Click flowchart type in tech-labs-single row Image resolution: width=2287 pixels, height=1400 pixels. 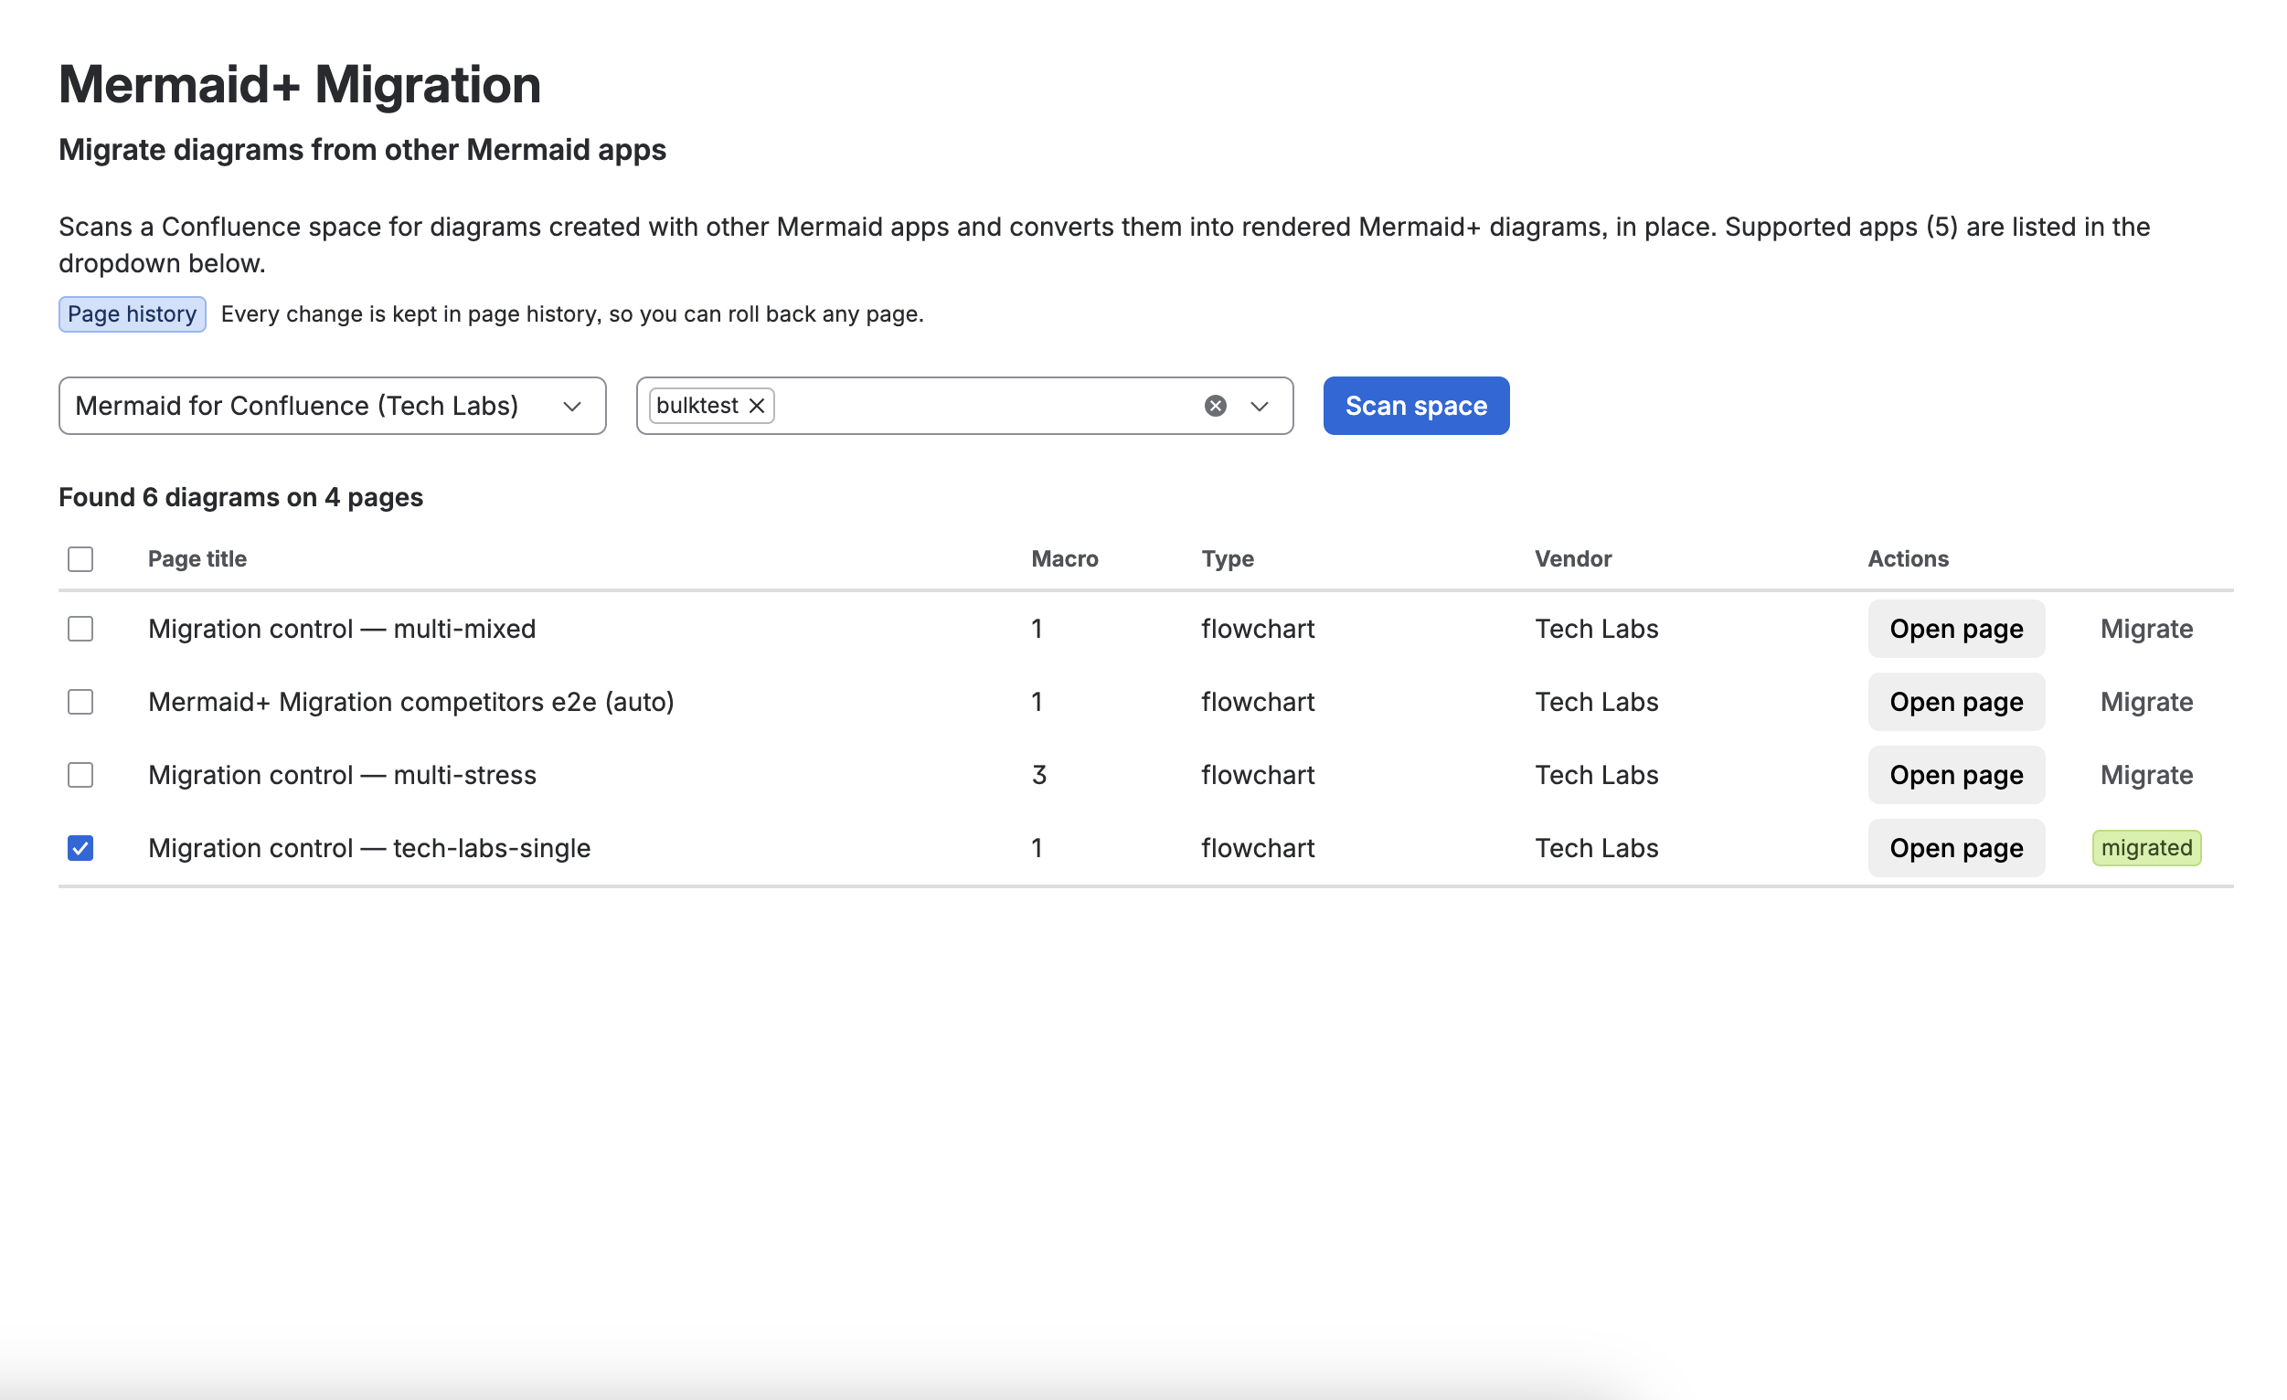click(1258, 848)
